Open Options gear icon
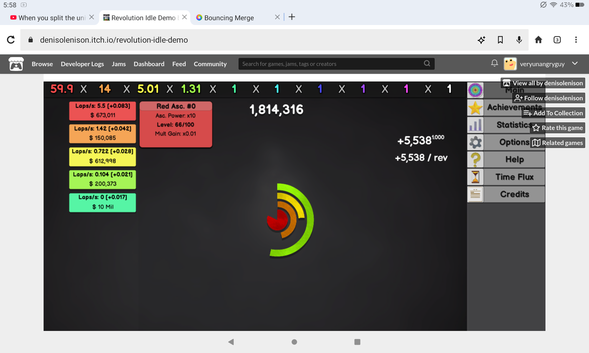Image resolution: width=589 pixels, height=353 pixels. tap(475, 142)
